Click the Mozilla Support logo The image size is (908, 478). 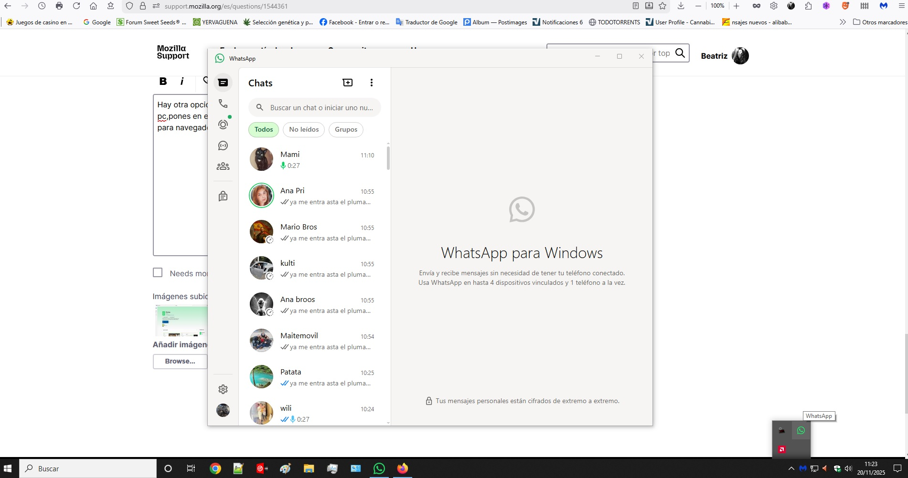pyautogui.click(x=173, y=52)
